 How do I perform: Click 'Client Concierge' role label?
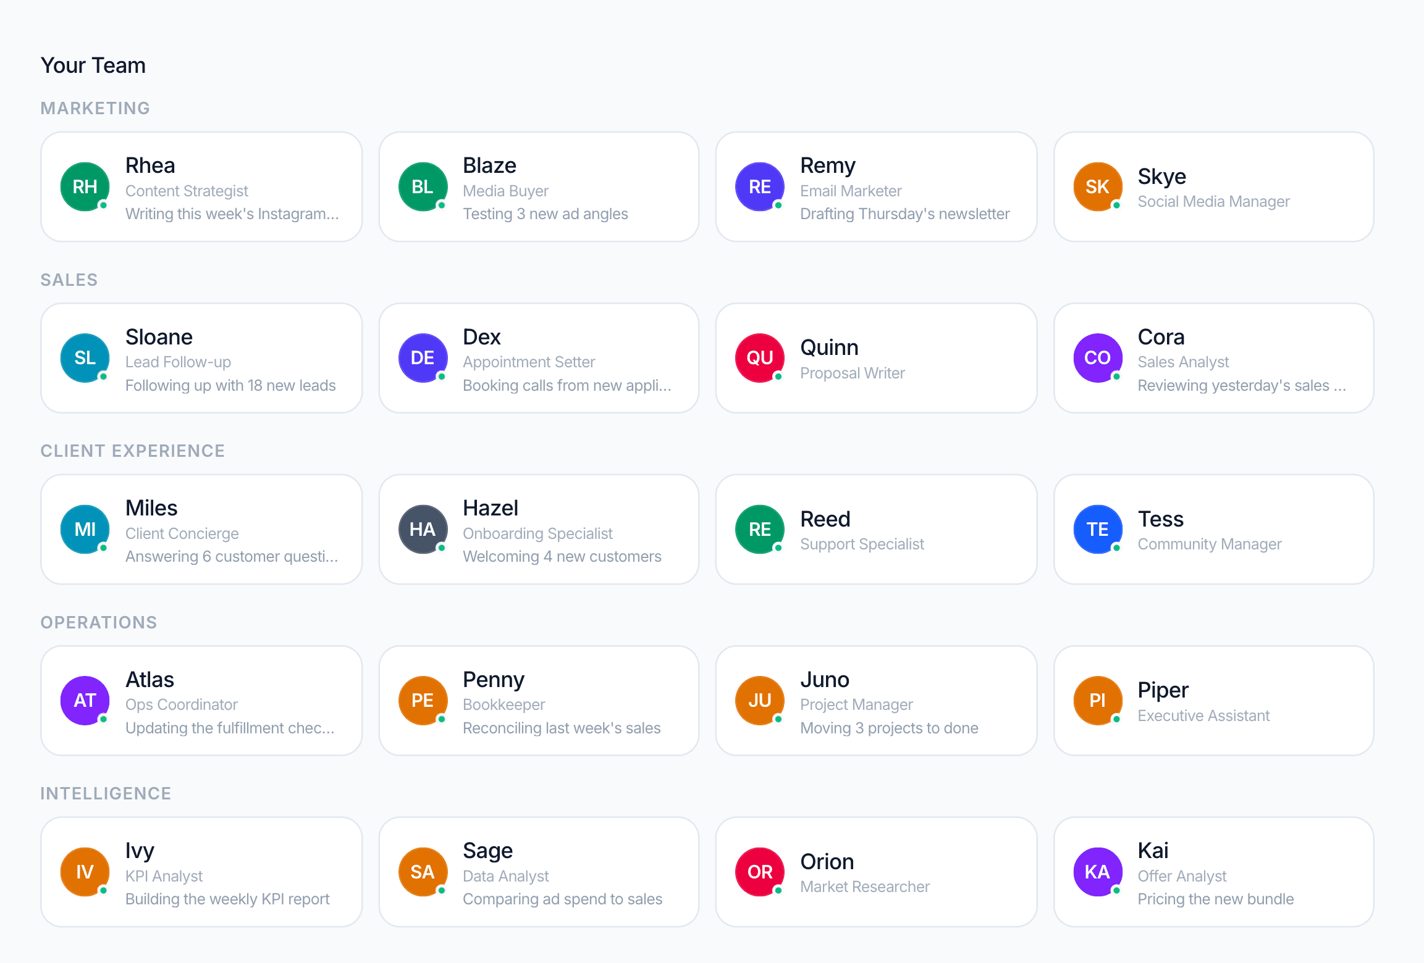(182, 533)
